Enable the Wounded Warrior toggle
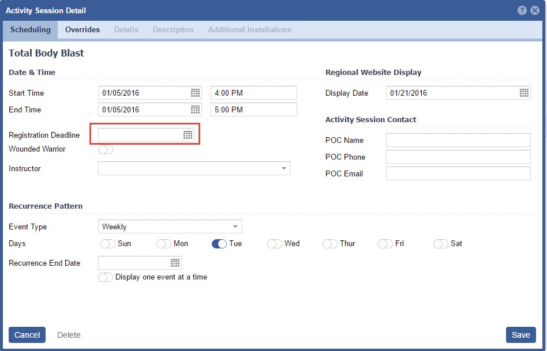 click(106, 149)
